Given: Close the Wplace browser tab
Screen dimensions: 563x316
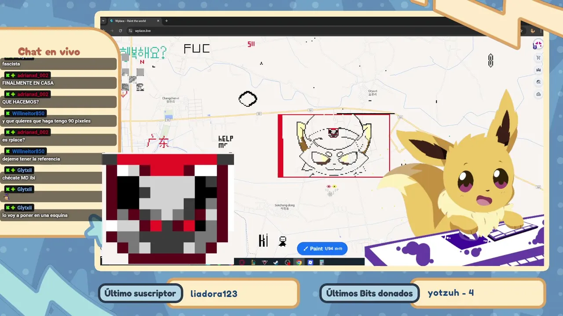Looking at the screenshot, I should [158, 21].
